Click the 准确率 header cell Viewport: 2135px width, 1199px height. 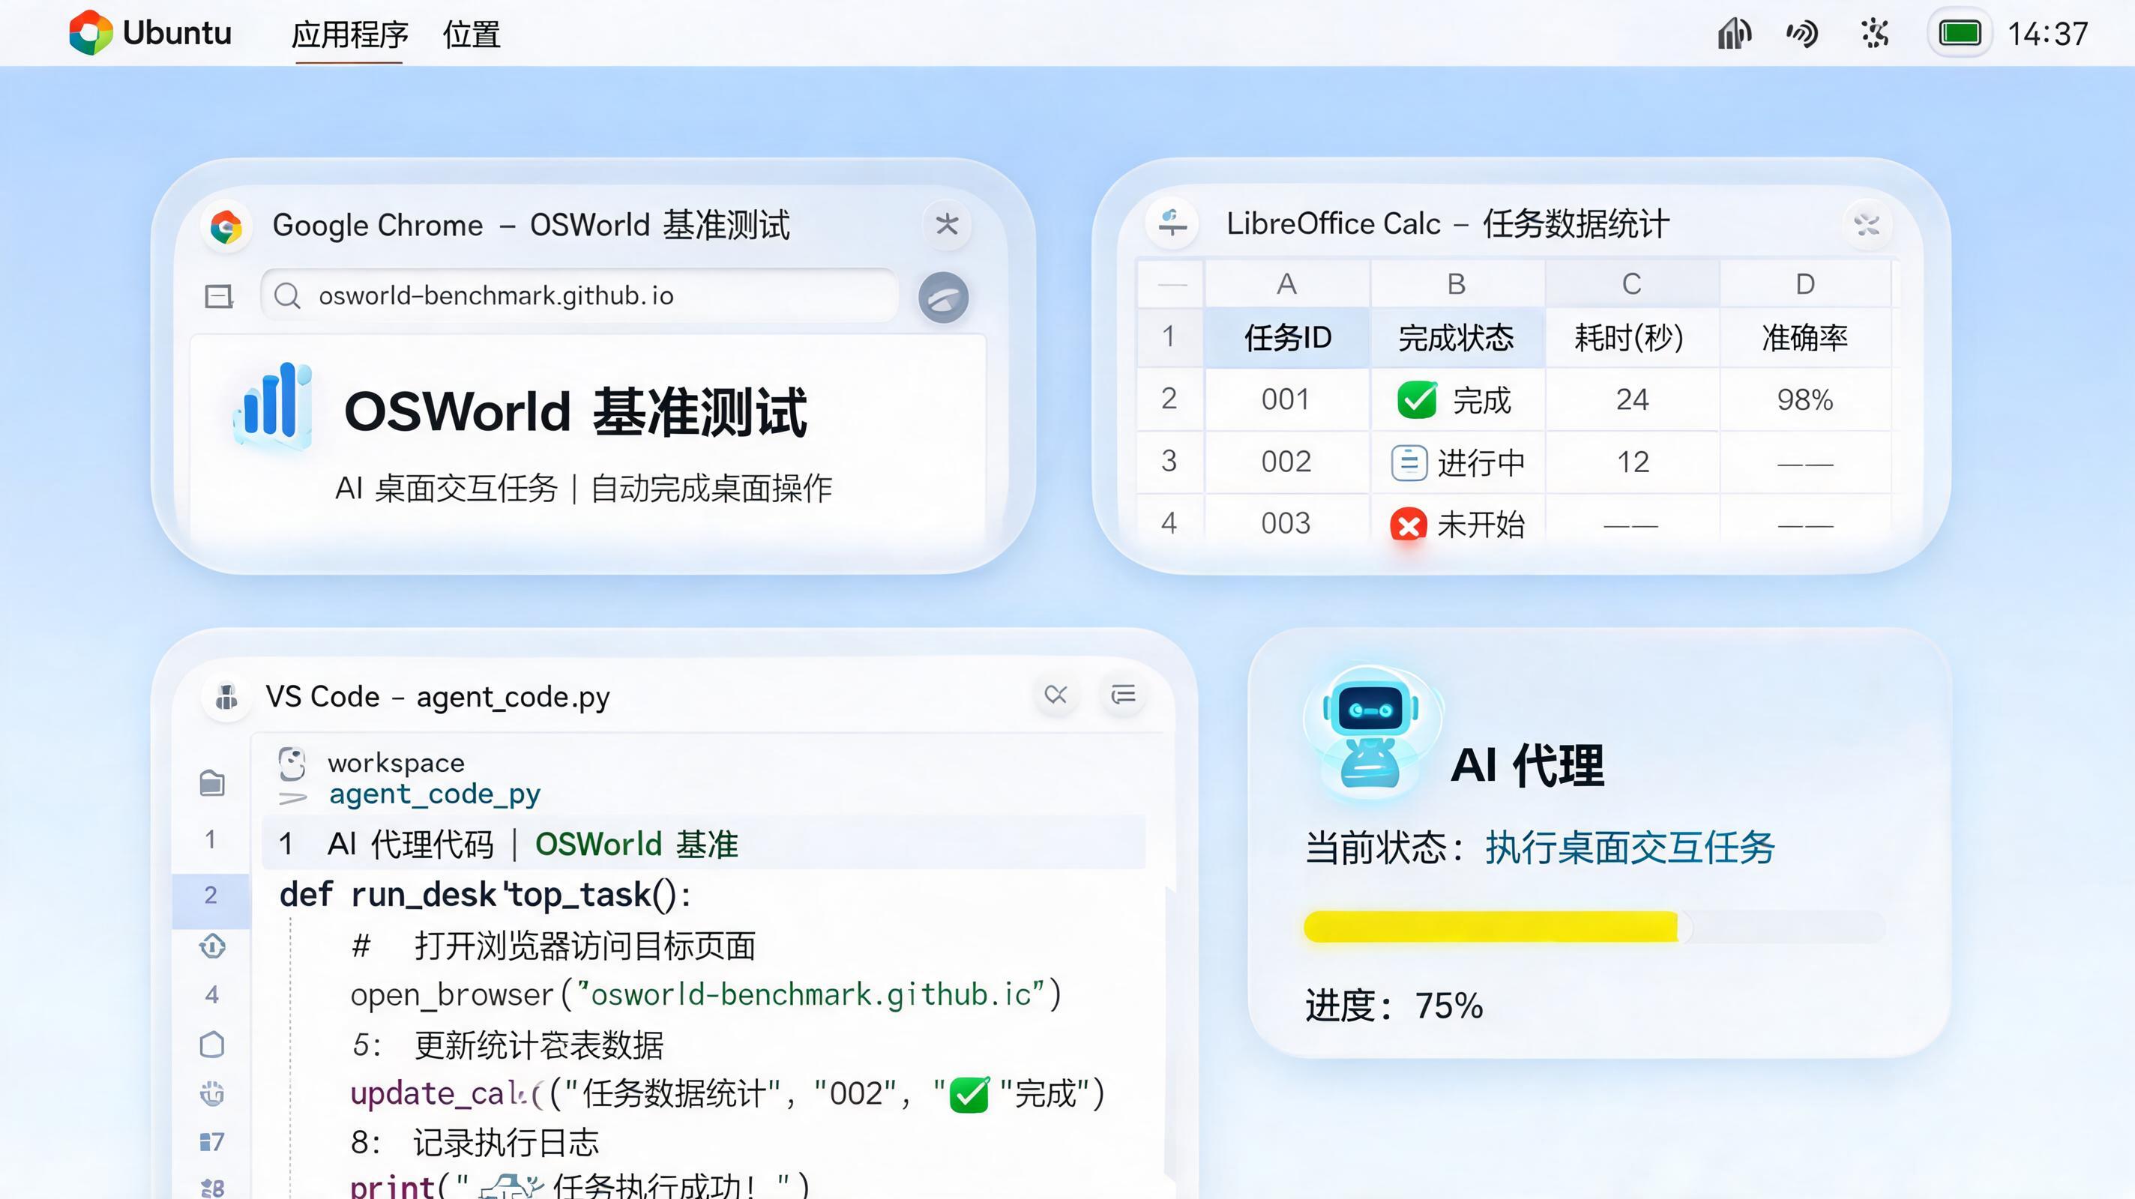[x=1805, y=337]
